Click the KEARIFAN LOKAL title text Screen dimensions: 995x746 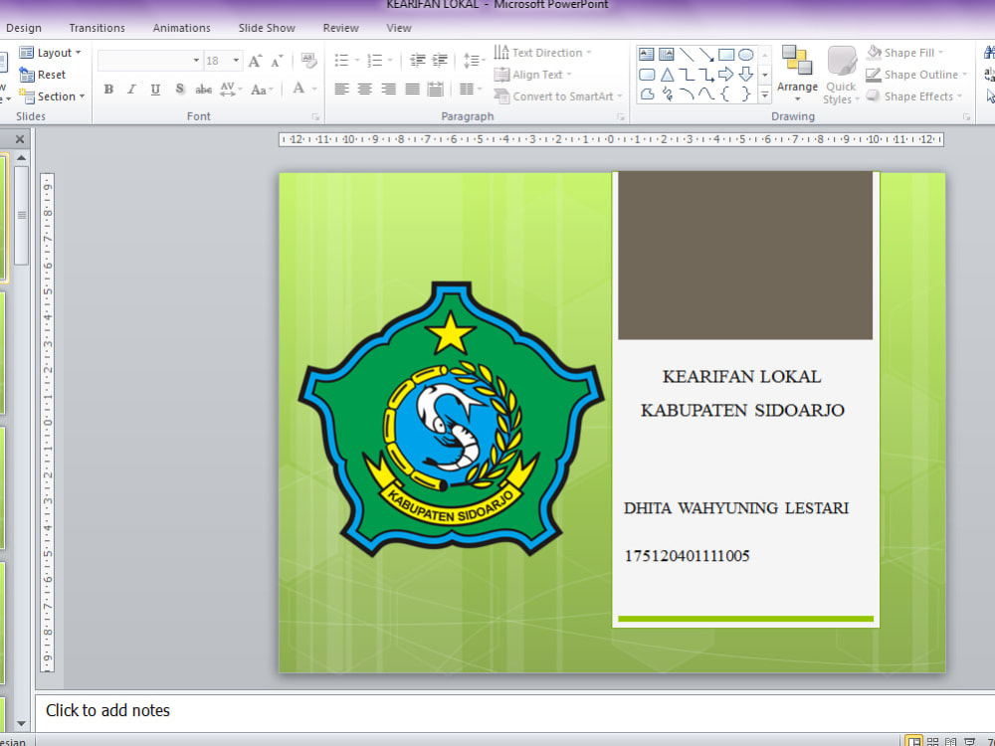(x=742, y=377)
